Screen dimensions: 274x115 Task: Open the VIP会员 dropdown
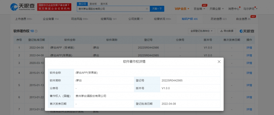click(182, 9)
